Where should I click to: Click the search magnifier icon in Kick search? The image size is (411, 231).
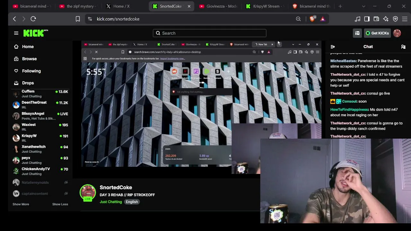pyautogui.click(x=158, y=33)
